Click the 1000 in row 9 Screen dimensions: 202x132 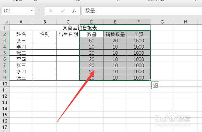coord(138,78)
